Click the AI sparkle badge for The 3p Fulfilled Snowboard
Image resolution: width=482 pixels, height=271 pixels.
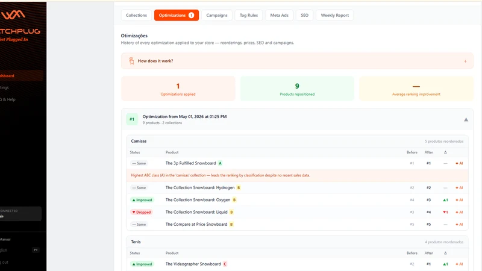pos(459,163)
